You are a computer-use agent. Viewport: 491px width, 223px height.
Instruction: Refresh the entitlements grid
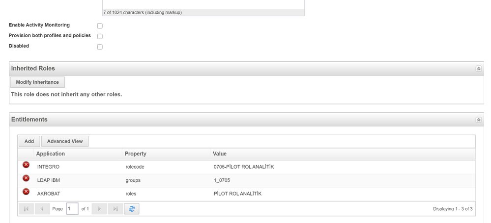132,209
